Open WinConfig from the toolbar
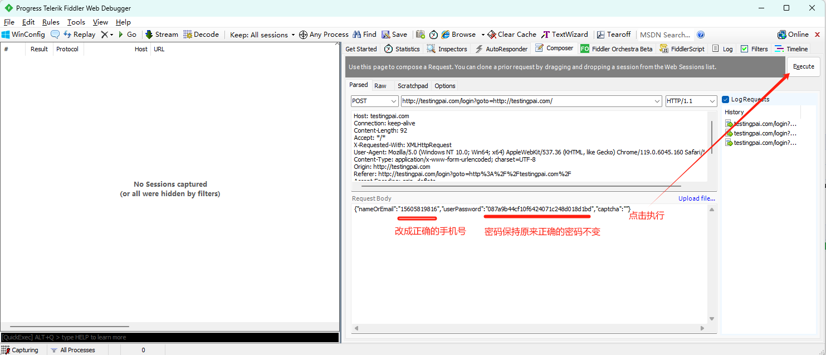Screen dimensions: 826x355 pos(23,35)
